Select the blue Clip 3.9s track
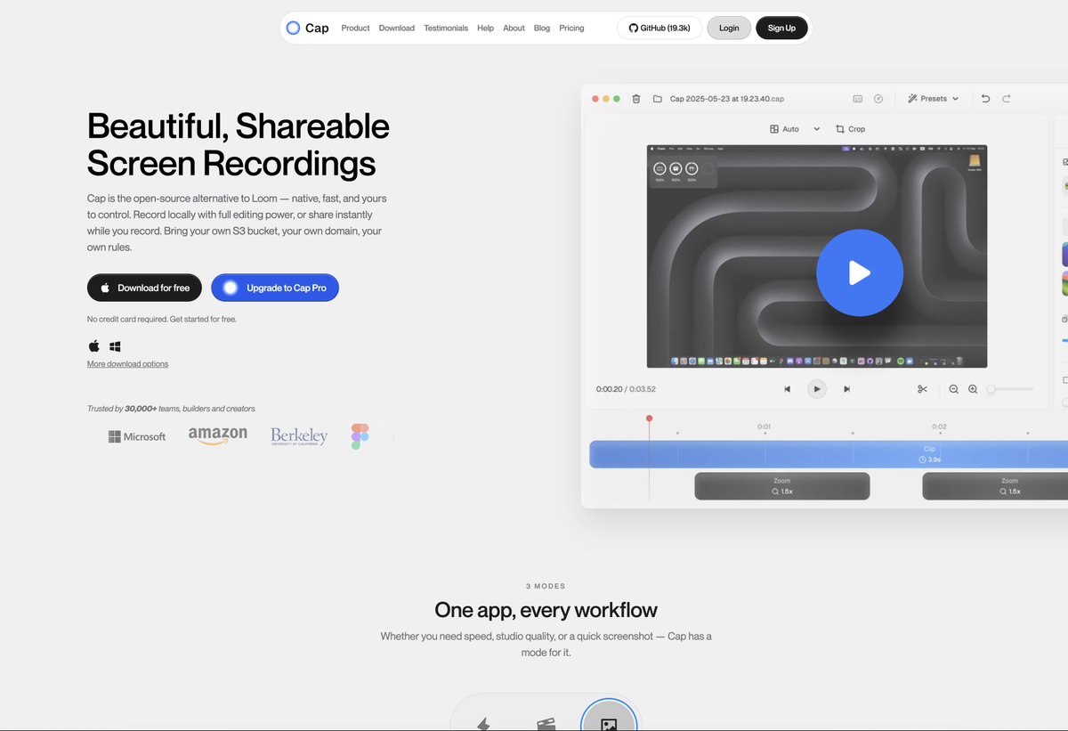 point(829,454)
